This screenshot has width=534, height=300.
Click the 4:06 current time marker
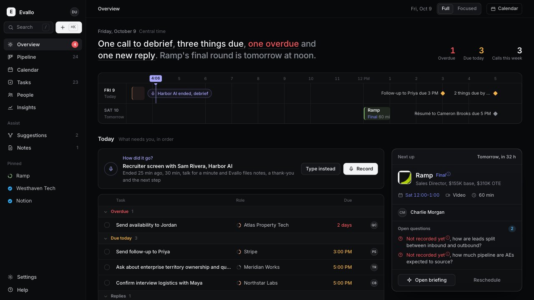(156, 78)
